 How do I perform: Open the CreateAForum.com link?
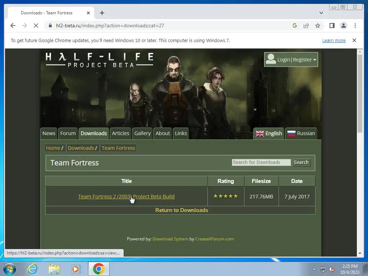point(215,239)
